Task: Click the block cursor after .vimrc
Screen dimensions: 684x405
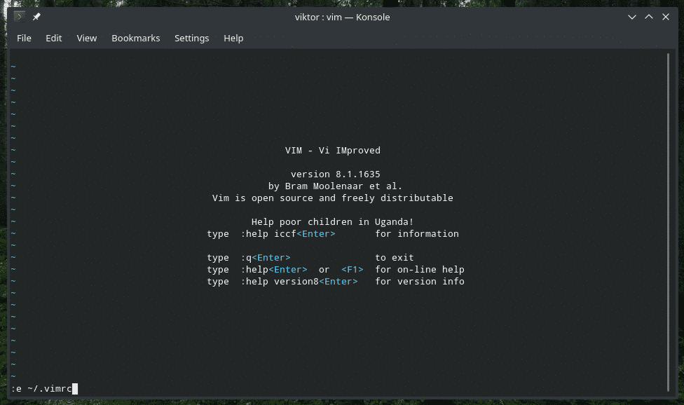Action: [x=75, y=388]
